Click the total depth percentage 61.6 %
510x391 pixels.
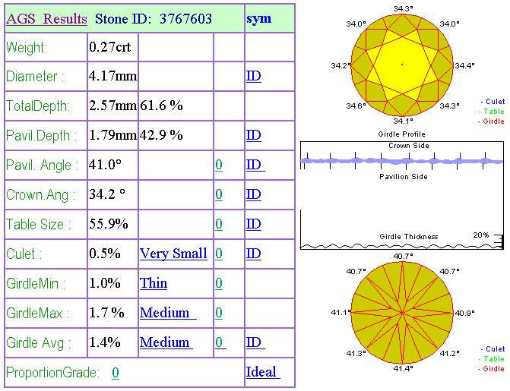pyautogui.click(x=161, y=106)
